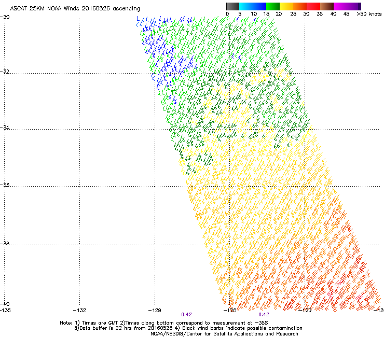
Task: Click the green 15-20 knots color segment
Action: pos(273,6)
